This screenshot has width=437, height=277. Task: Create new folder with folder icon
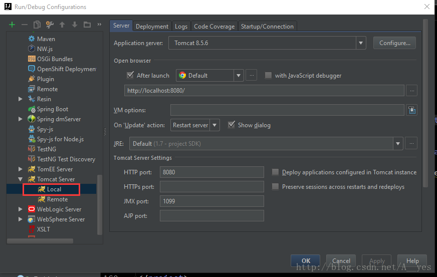pyautogui.click(x=87, y=25)
